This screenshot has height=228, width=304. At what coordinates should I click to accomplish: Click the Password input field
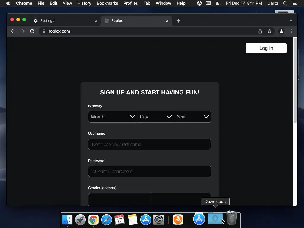tap(150, 171)
